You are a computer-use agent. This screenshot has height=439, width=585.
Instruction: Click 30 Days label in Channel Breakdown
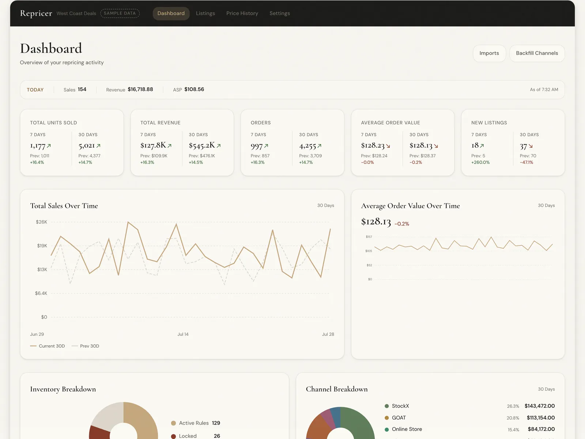point(546,389)
